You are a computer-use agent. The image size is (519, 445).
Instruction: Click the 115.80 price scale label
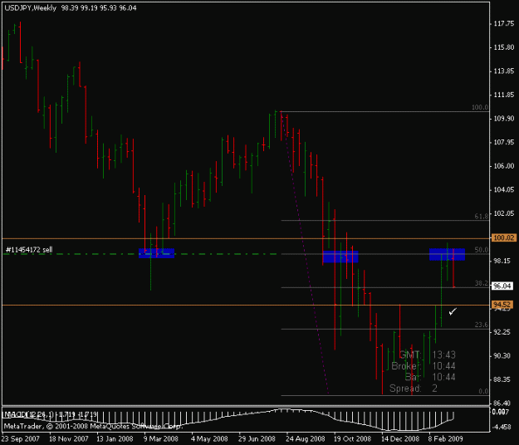coord(504,47)
